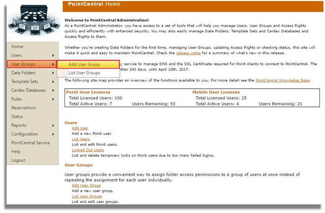Screen dimensions: 325x213
Task: Click the 'Users Remaining: 21' text
Action: pos(280,103)
